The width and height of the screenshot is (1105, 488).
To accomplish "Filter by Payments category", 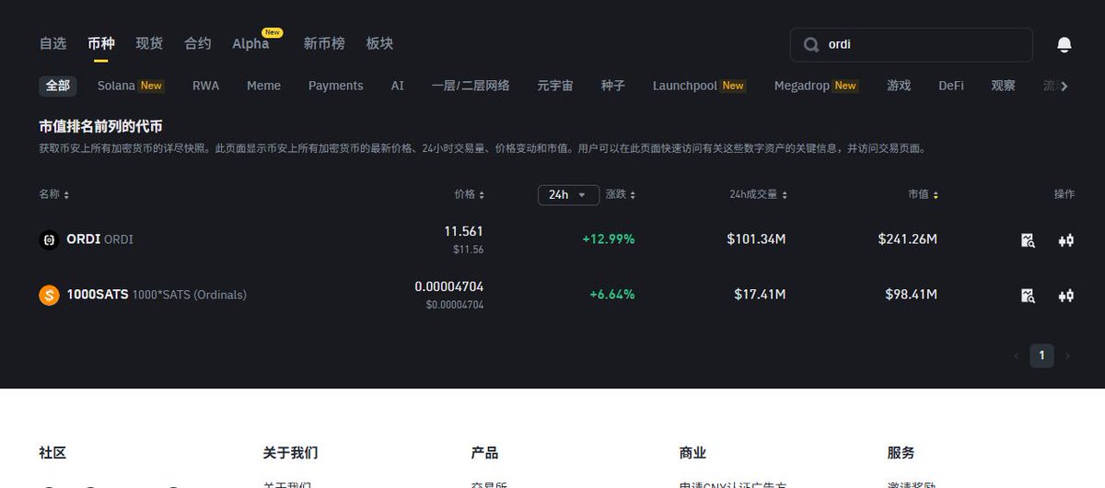I will pos(335,86).
